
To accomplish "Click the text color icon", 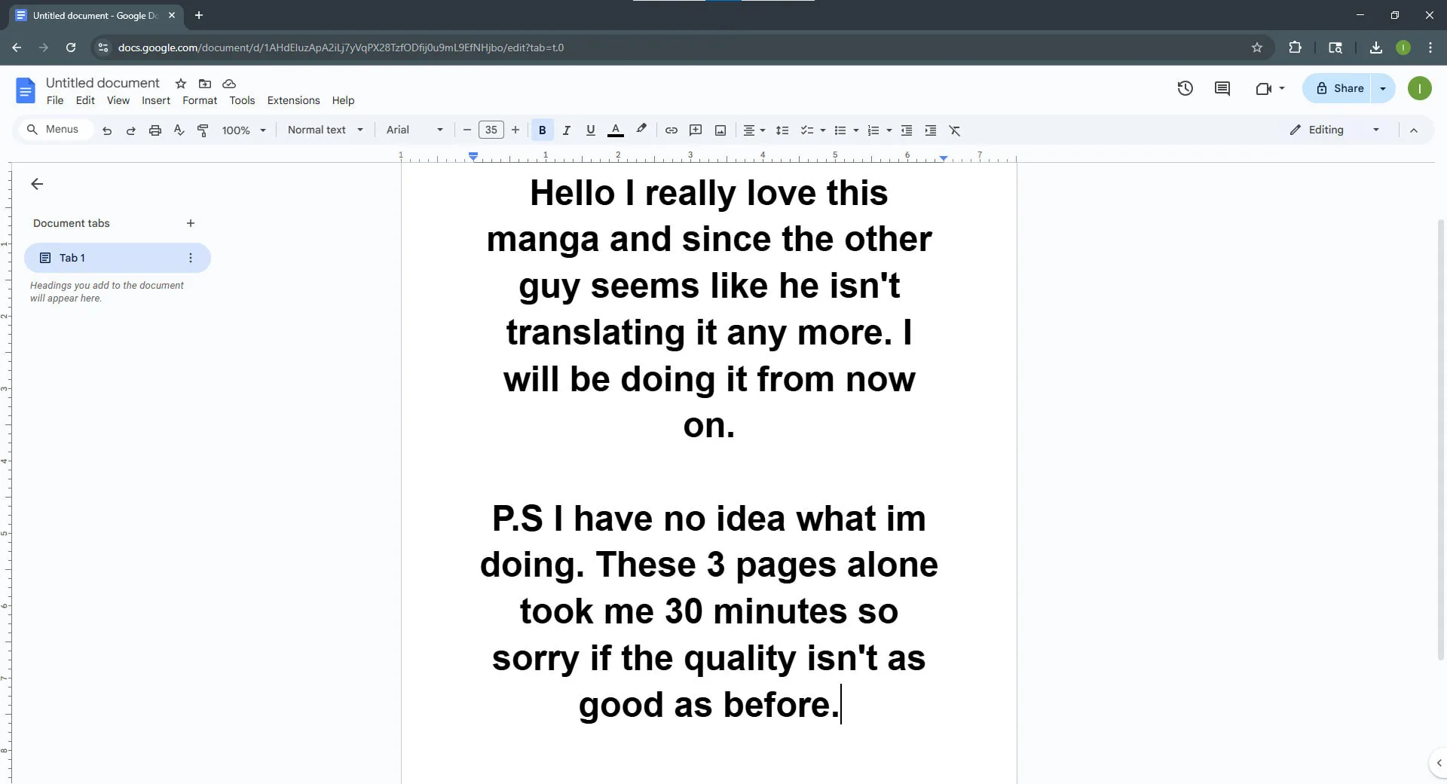I will click(x=615, y=130).
